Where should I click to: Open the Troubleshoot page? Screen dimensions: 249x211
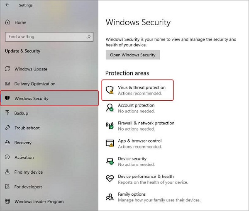tap(27, 128)
